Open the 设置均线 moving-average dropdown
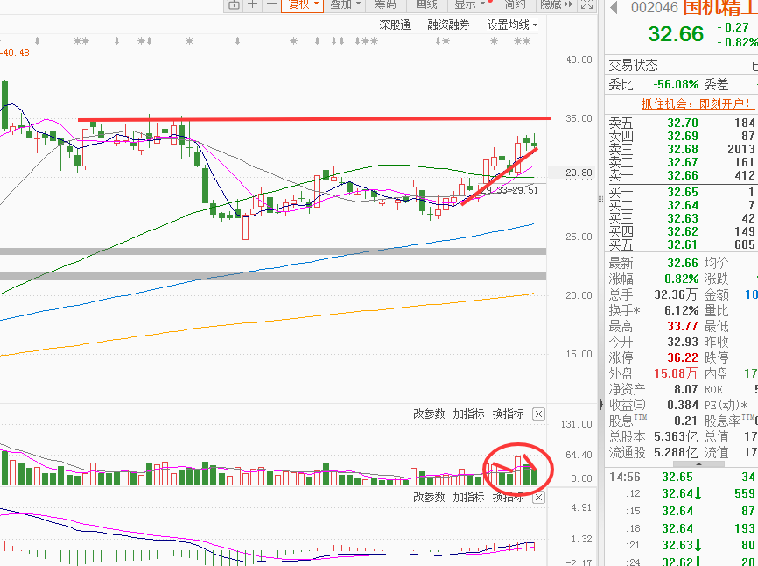Image resolution: width=758 pixels, height=566 pixels. 512,25
